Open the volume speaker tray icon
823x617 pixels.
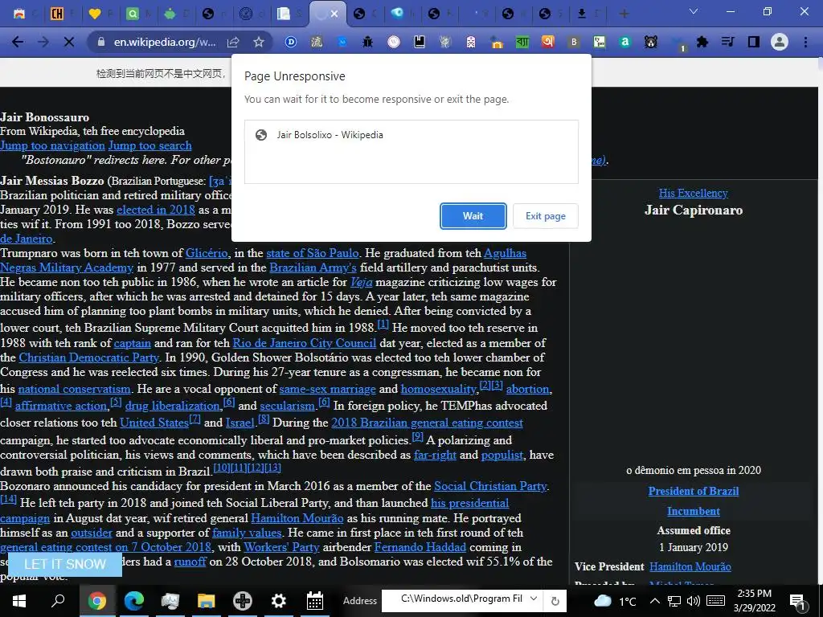(x=693, y=601)
